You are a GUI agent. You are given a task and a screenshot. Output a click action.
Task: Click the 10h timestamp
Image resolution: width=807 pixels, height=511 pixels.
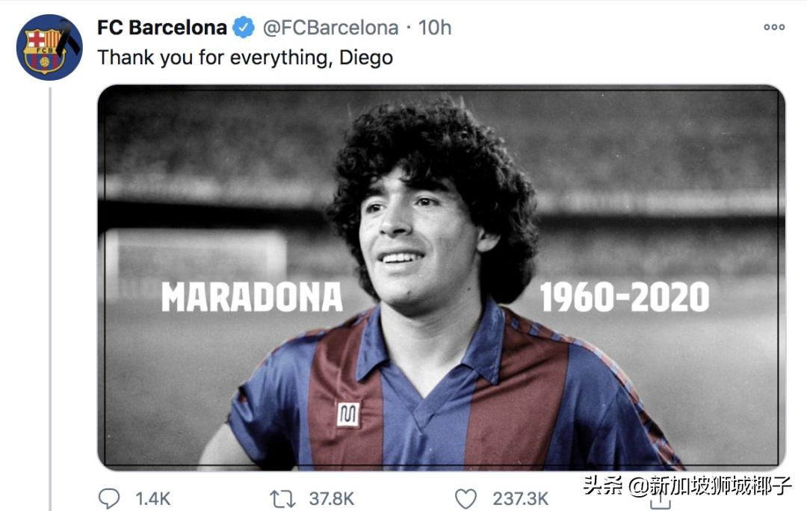tap(435, 28)
